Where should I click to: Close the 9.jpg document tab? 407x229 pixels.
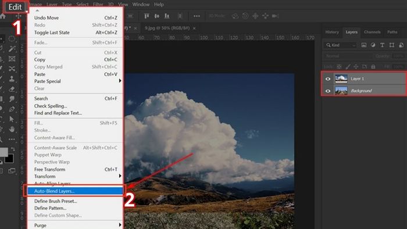coord(194,28)
